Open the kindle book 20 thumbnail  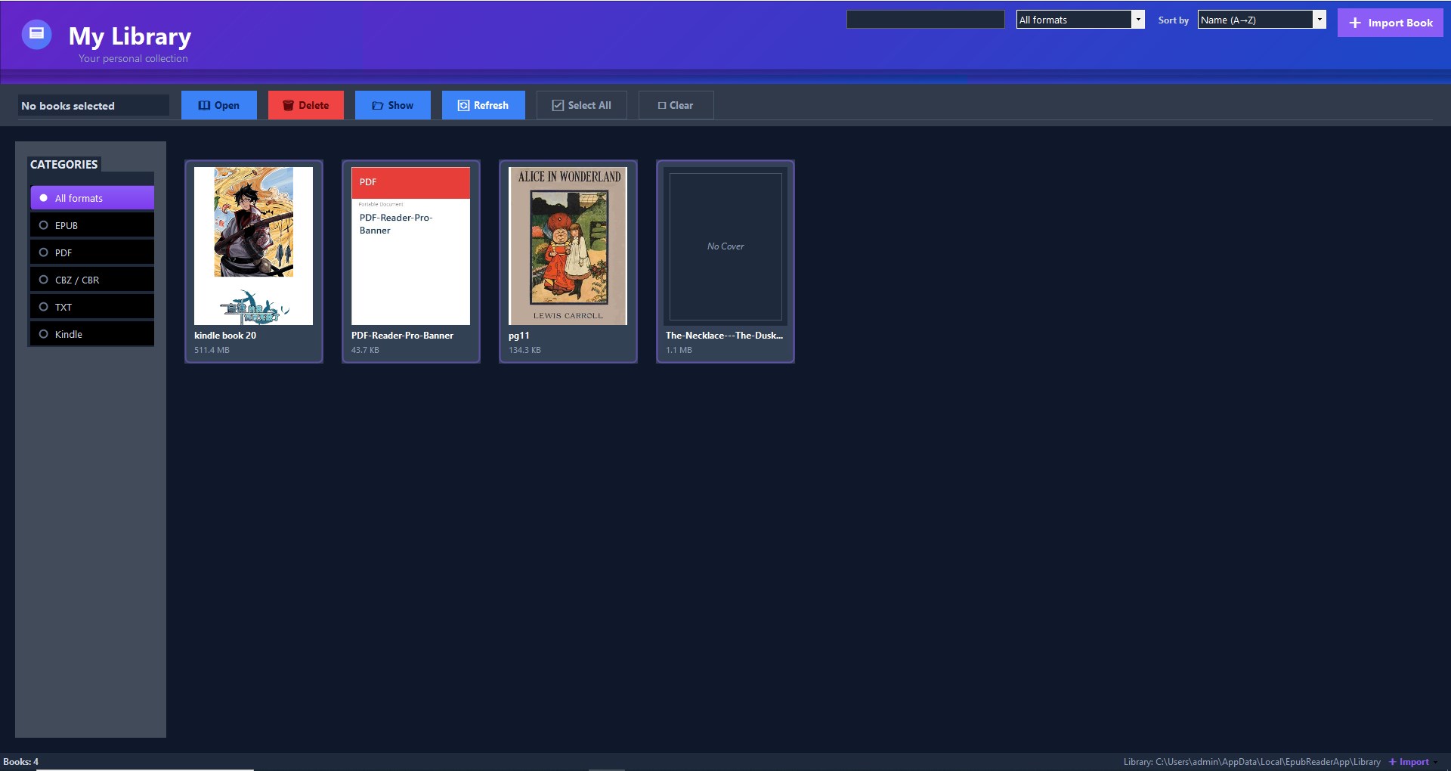point(253,246)
